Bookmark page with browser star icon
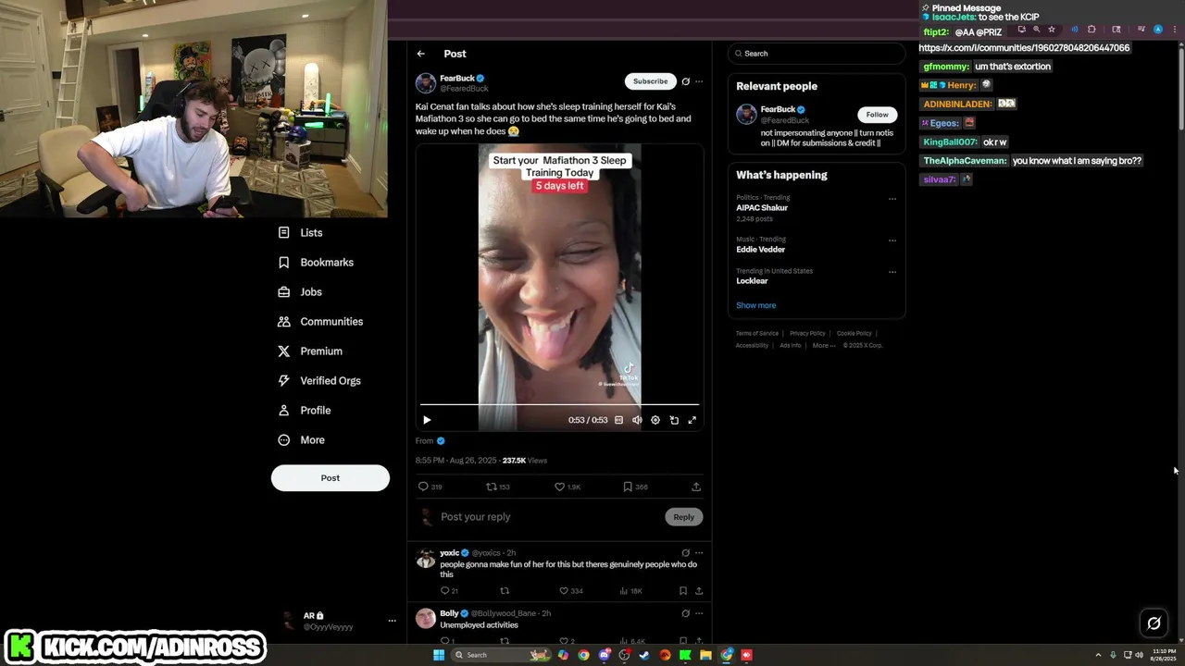This screenshot has width=1185, height=666. [1052, 30]
